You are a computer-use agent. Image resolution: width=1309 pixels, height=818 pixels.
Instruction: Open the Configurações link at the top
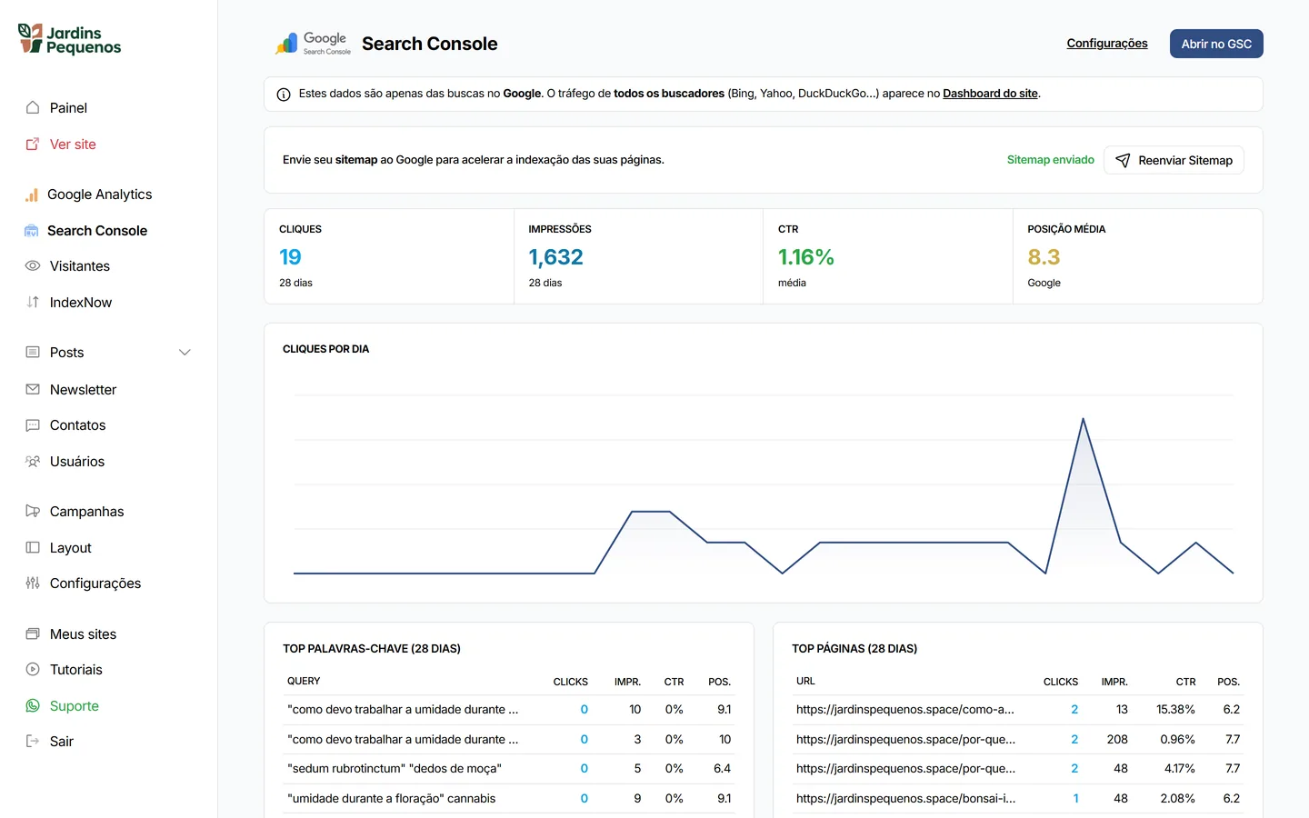(1107, 44)
